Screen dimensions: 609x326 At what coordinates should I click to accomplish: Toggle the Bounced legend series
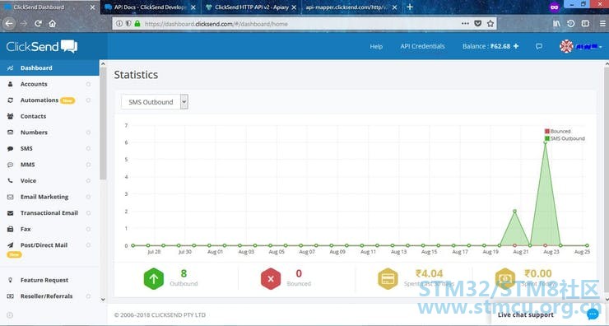coord(558,132)
